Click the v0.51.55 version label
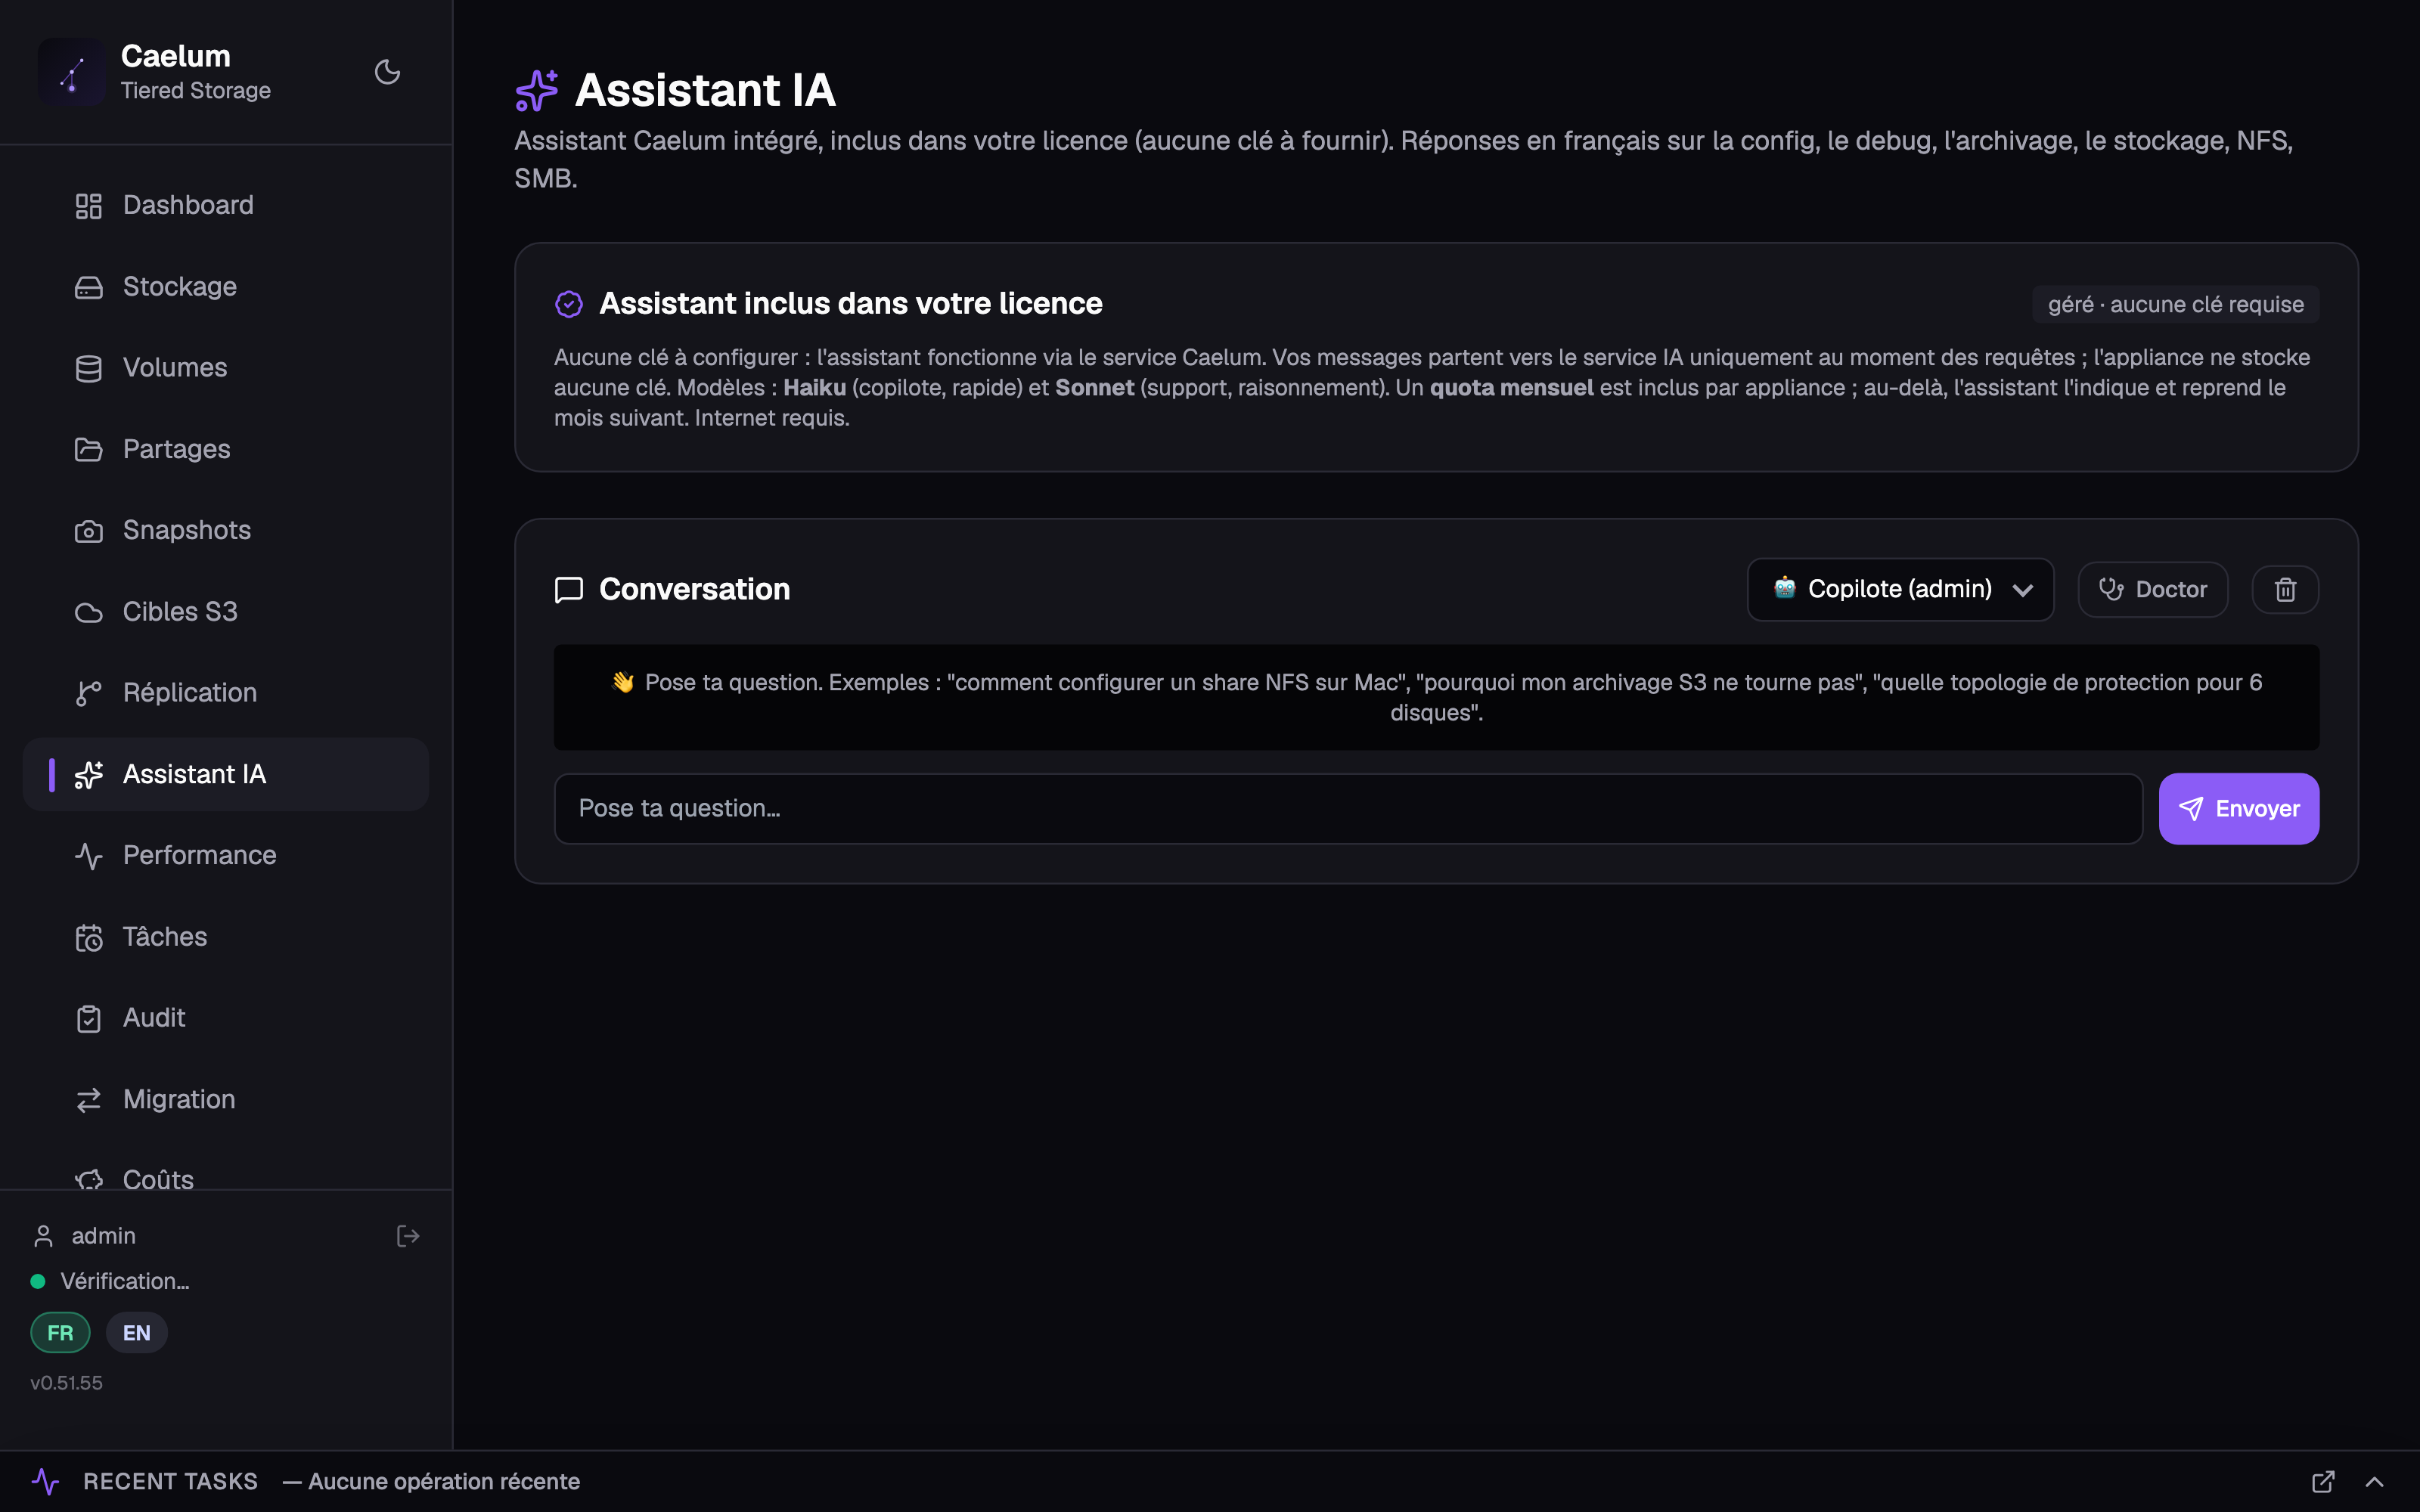The height and width of the screenshot is (1512, 2420). pos(66,1383)
